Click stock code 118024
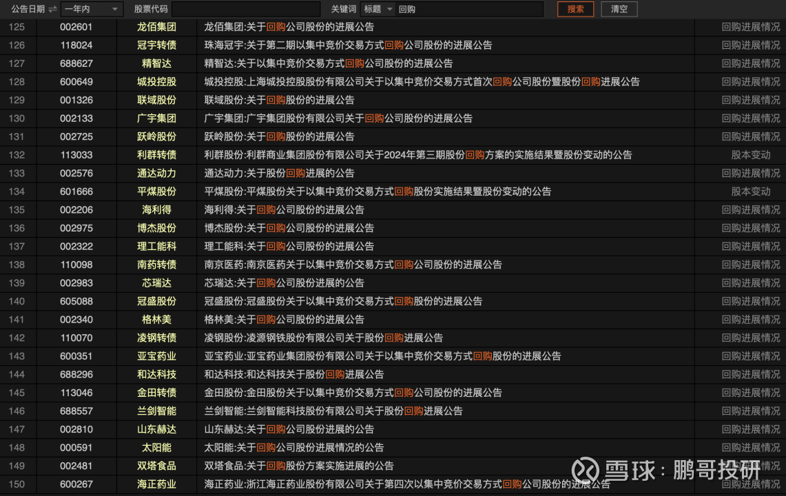 pos(76,45)
